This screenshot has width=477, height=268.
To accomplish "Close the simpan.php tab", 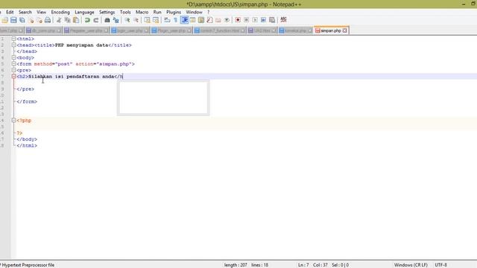I will [x=344, y=31].
